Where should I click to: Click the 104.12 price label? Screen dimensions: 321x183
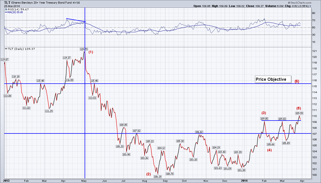coord(161,148)
